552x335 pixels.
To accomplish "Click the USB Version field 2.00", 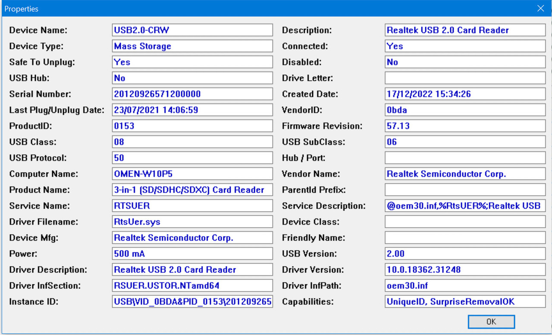I will [x=465, y=254].
